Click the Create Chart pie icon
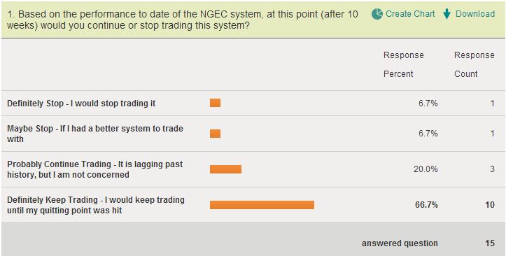Image resolution: width=506 pixels, height=256 pixels. pos(377,14)
